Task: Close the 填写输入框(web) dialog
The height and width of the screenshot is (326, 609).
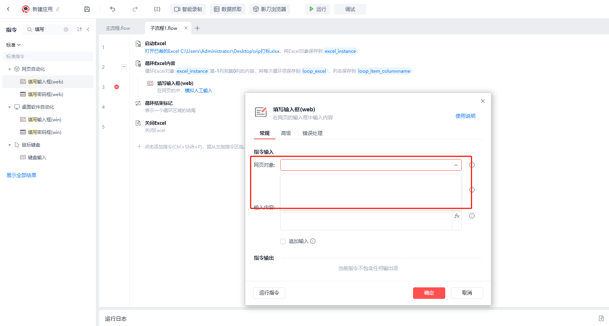Action: click(483, 101)
